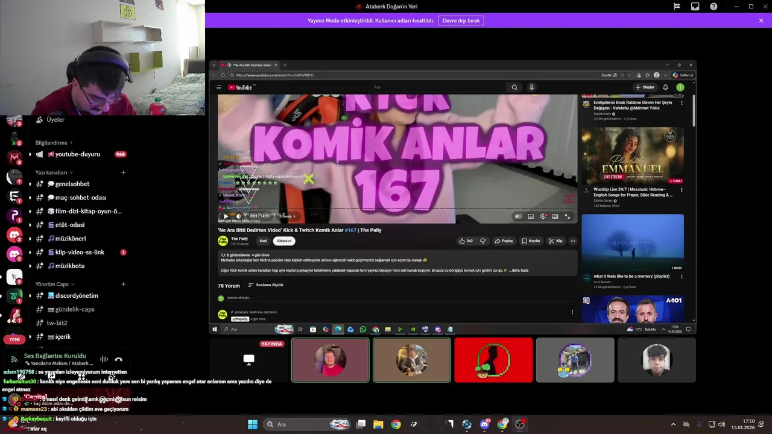This screenshot has width=772, height=434.
Task: Open the blue memory playlist thumbnail
Action: click(633, 242)
